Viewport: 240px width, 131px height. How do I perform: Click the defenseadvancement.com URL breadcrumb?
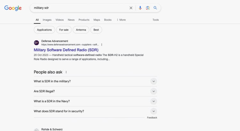pyautogui.click(x=70, y=45)
